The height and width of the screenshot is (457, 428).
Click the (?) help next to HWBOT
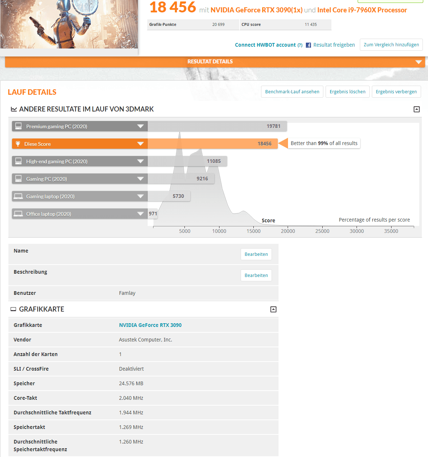(300, 45)
